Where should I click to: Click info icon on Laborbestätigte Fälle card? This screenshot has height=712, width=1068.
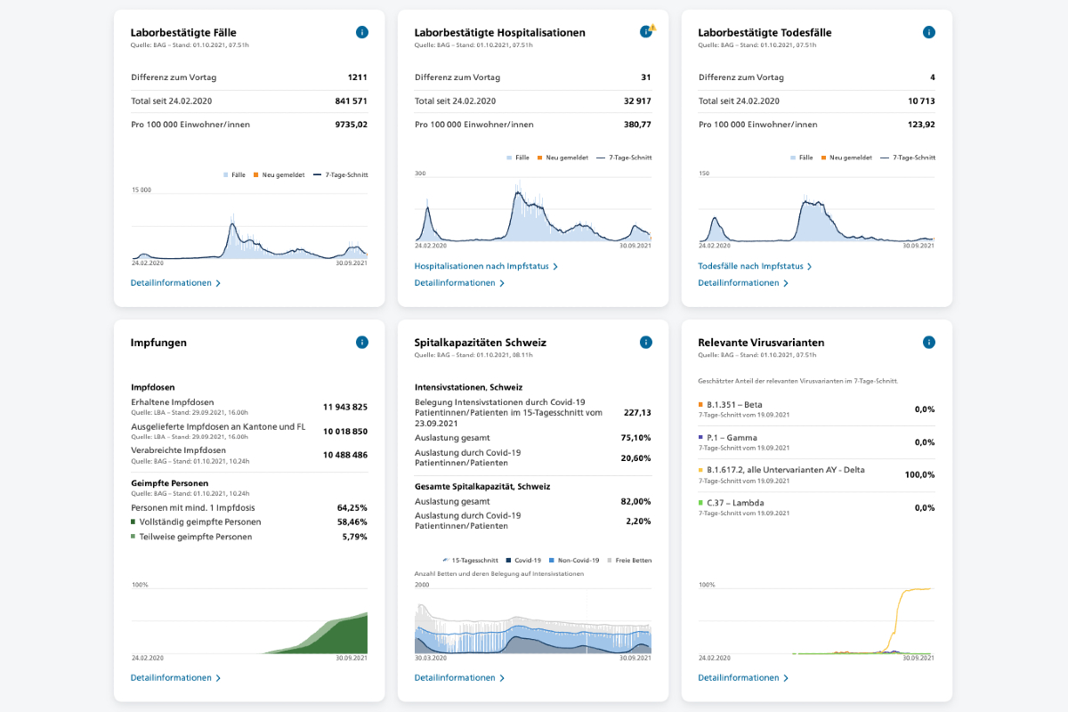(x=362, y=32)
